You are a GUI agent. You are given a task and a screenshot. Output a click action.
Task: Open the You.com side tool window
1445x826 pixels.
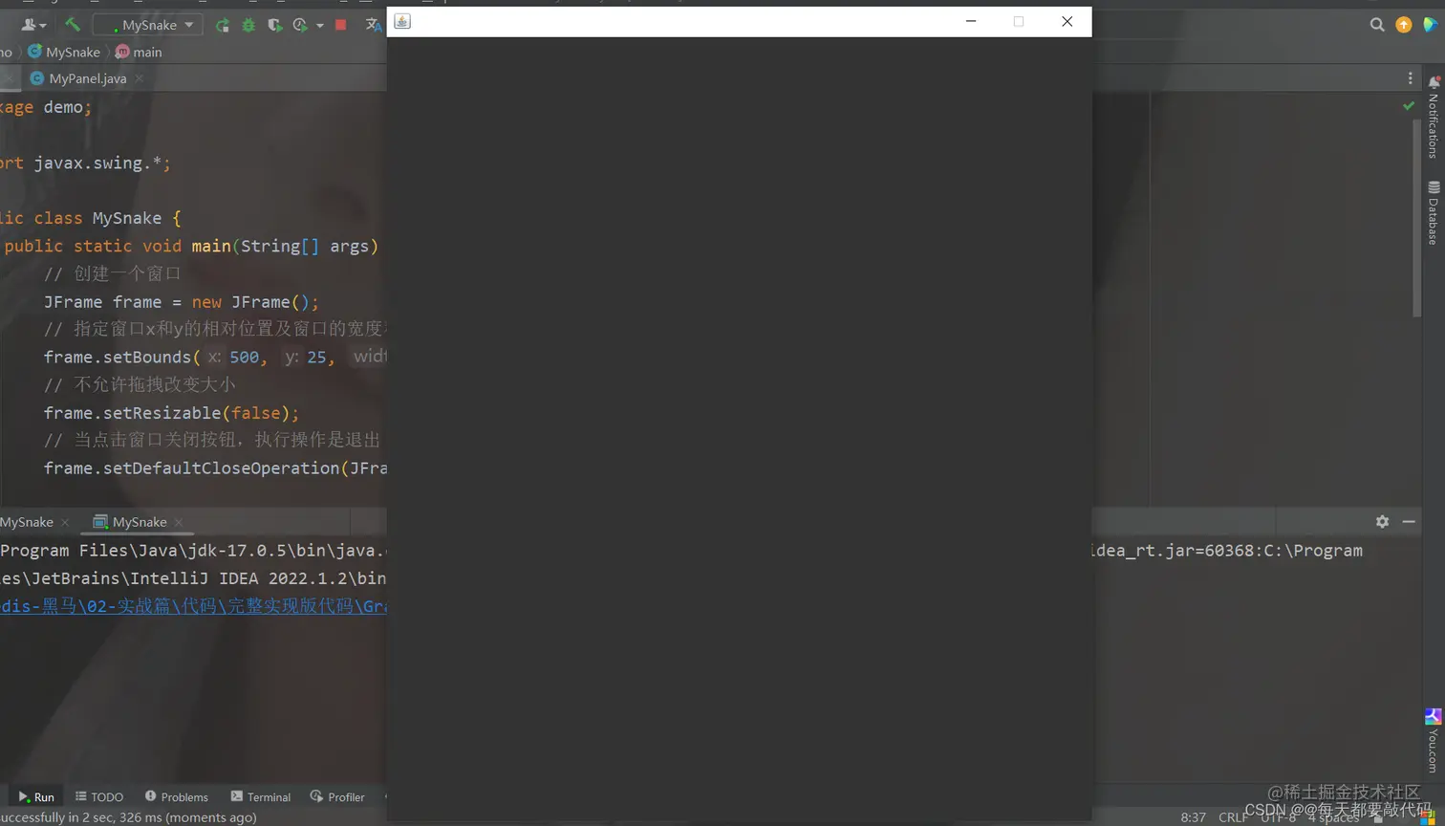click(x=1433, y=741)
